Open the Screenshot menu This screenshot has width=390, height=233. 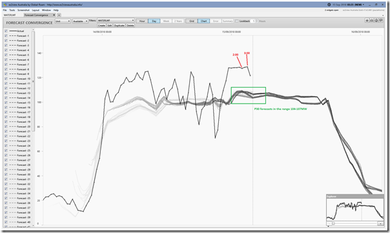(23, 10)
